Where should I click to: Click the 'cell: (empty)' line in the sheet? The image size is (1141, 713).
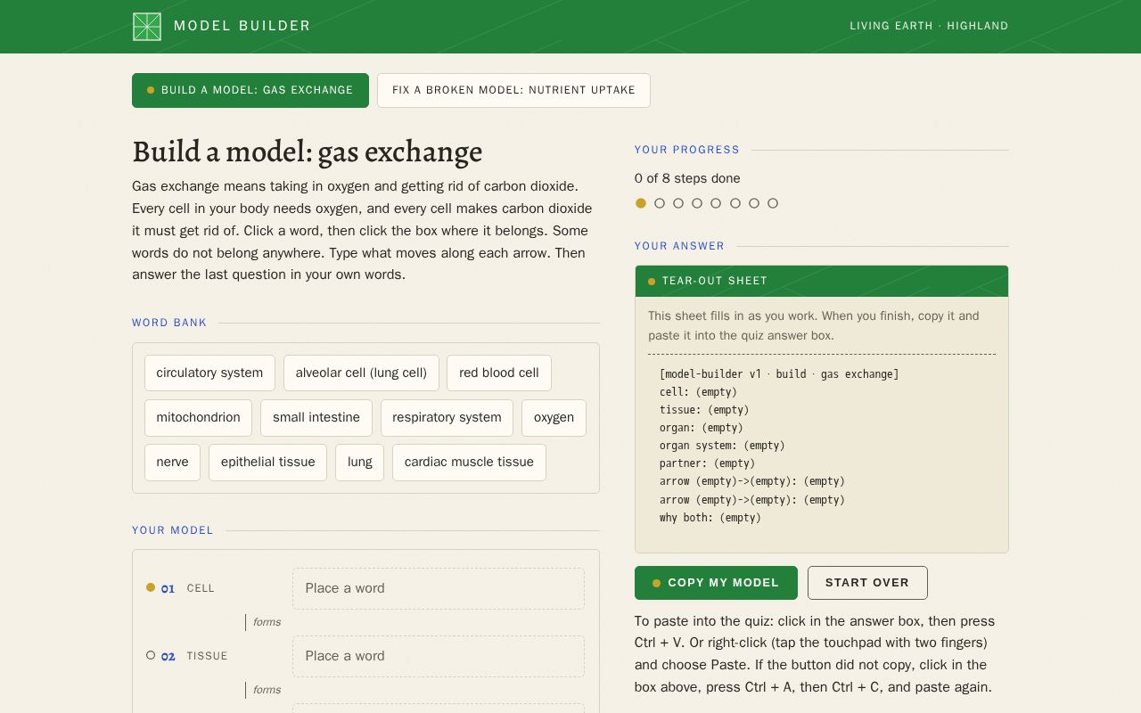(x=698, y=392)
